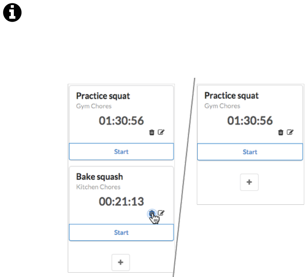306x277 pixels.
Task: Click Practice squat title in left panel
Action: coord(103,96)
